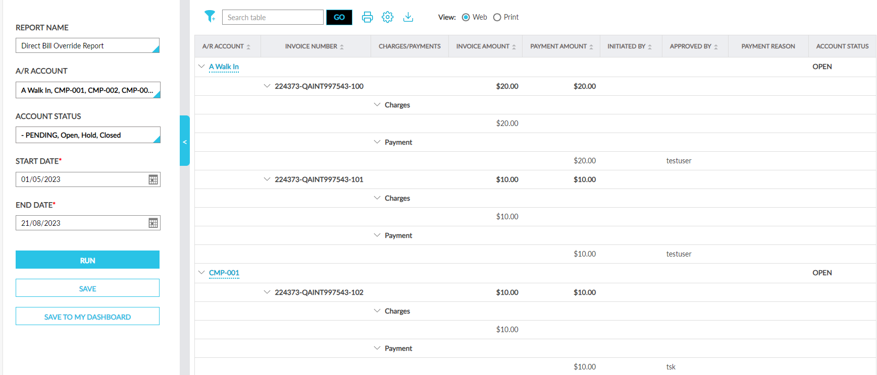Collapse the left filter panel handle

(x=185, y=141)
